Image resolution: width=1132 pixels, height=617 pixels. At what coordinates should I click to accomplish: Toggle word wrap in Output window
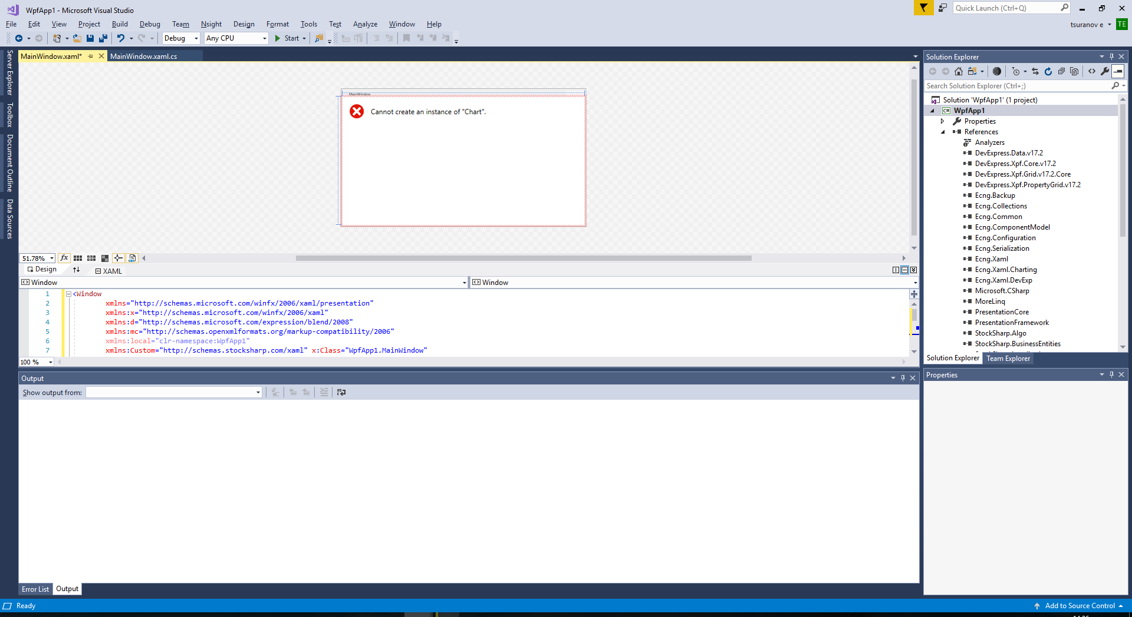point(341,392)
